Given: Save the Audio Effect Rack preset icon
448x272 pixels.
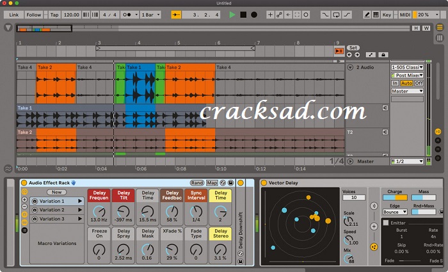Looking at the screenshot, I should tap(230, 183).
